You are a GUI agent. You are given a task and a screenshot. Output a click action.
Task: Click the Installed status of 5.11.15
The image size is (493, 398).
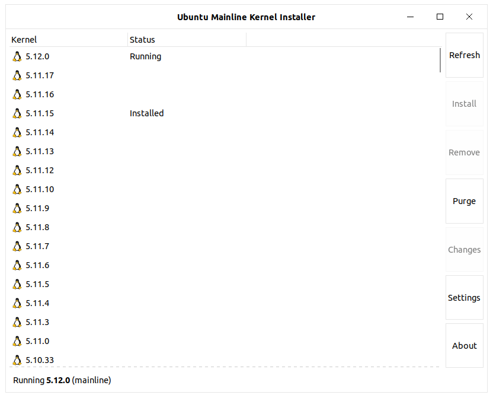click(x=147, y=113)
